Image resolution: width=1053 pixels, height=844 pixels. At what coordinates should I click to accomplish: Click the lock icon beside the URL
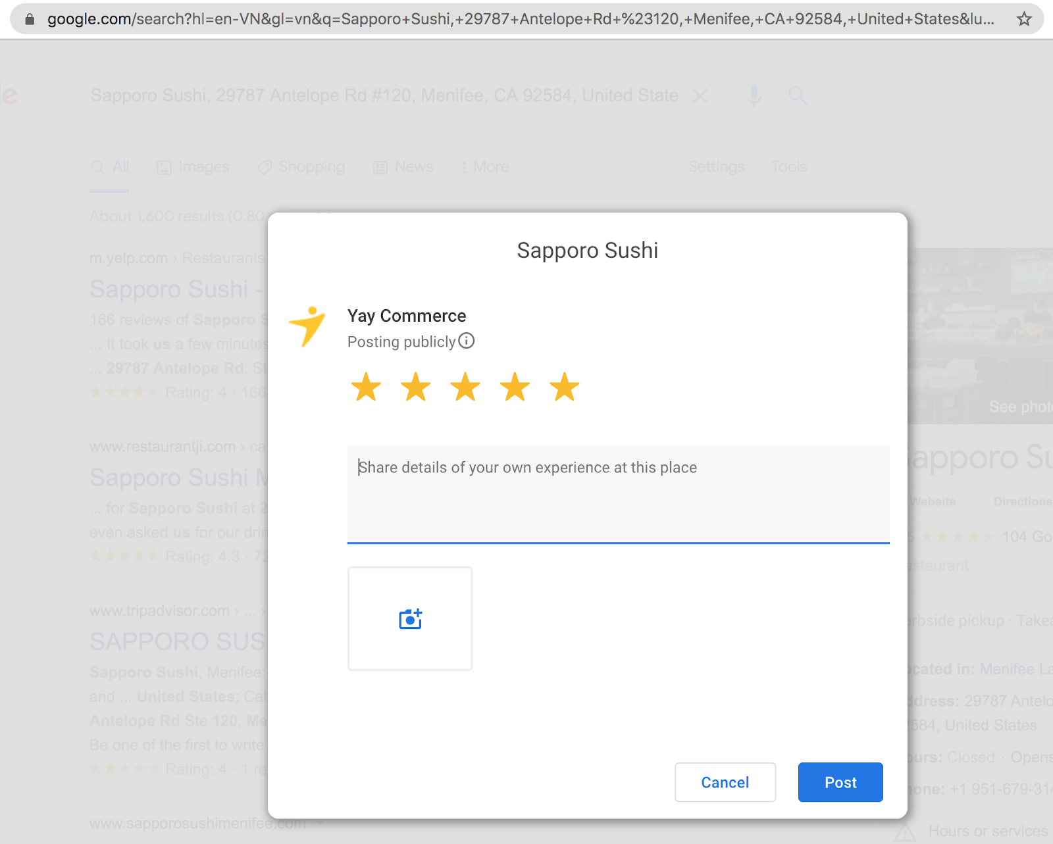tap(30, 19)
